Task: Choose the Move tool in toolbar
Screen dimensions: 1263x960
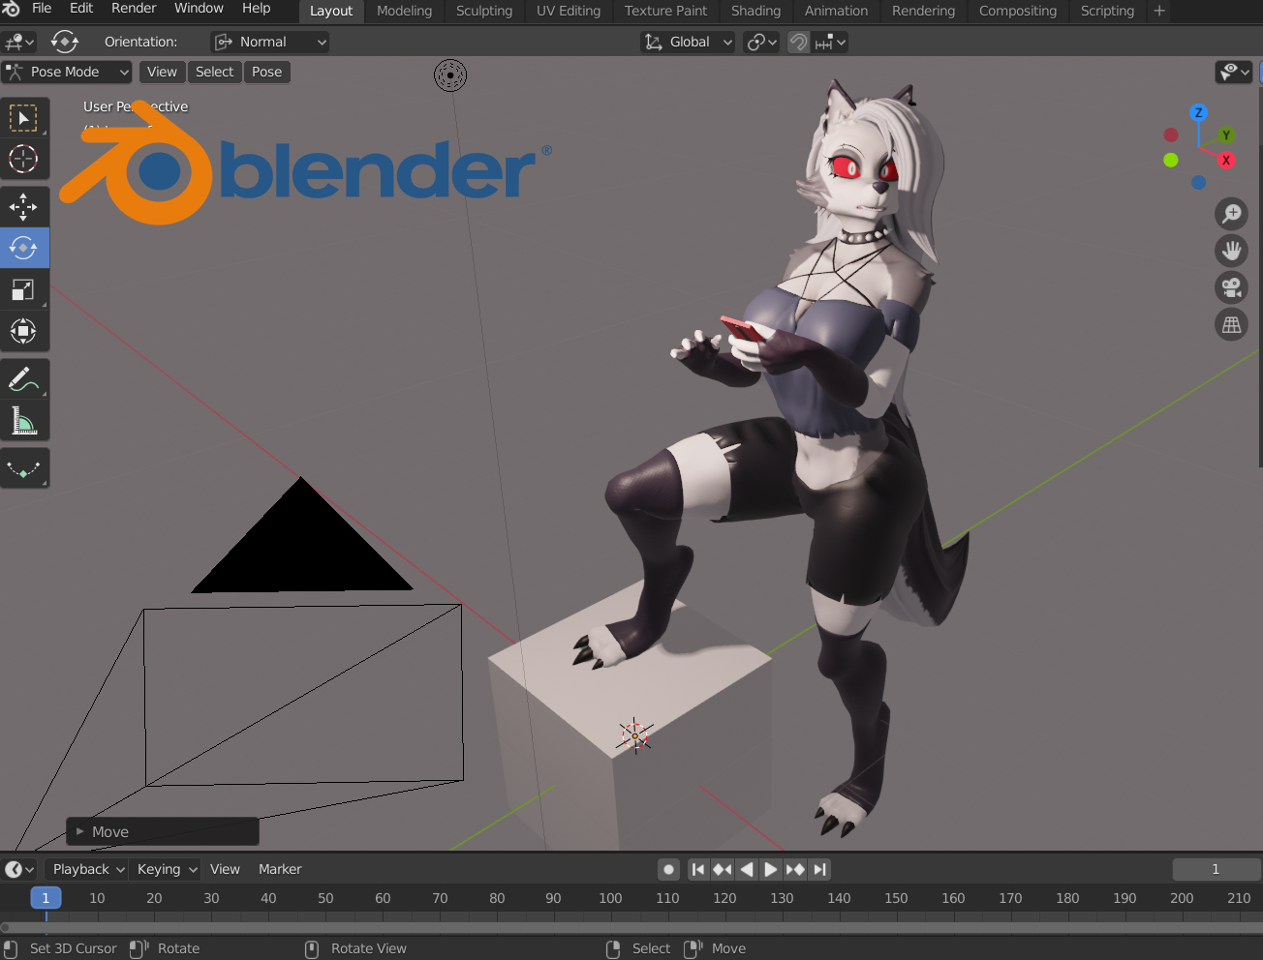Action: (23, 206)
